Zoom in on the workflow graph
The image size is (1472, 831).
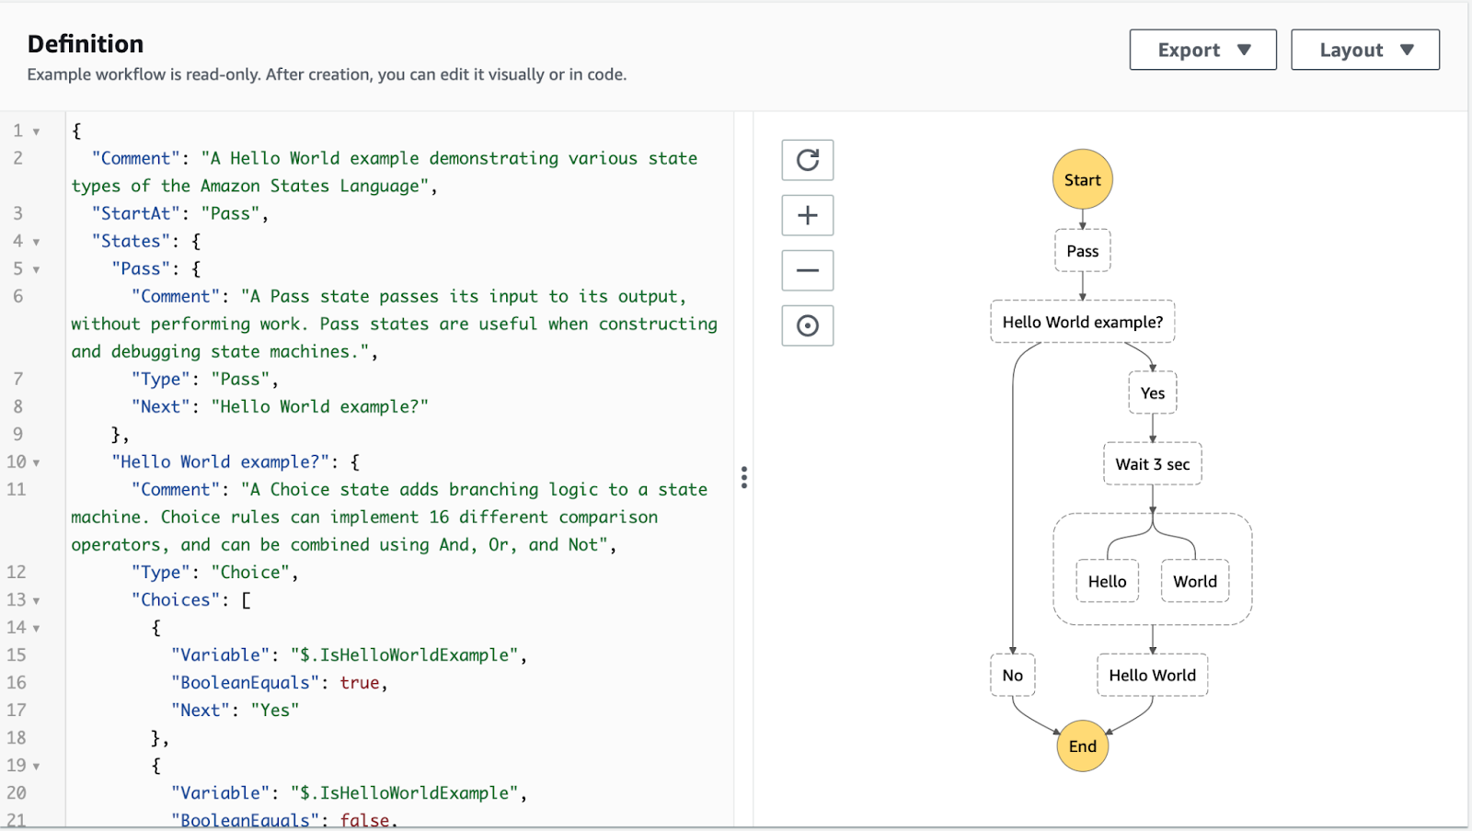click(807, 215)
